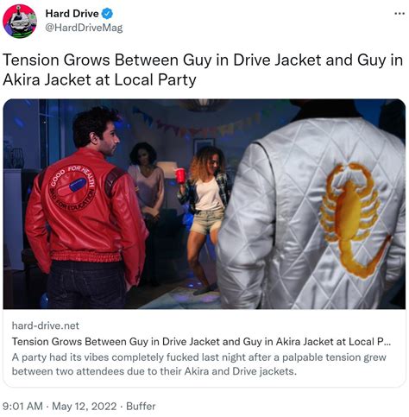Screen dimensions: 409x417
Task: Open the article preview image
Action: [204, 204]
